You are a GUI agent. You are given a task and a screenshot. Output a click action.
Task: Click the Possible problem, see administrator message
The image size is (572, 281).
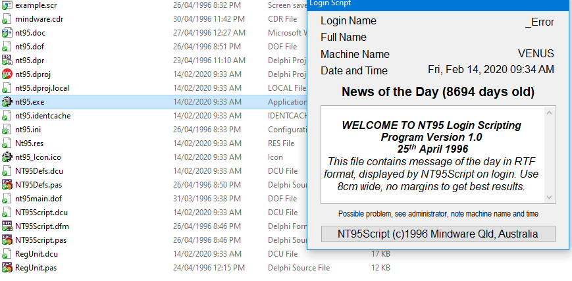pyautogui.click(x=438, y=214)
